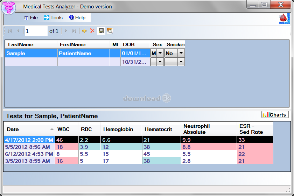The image size is (294, 196).
Task: Expand Smoker dropdown in empty row
Action: [181, 62]
